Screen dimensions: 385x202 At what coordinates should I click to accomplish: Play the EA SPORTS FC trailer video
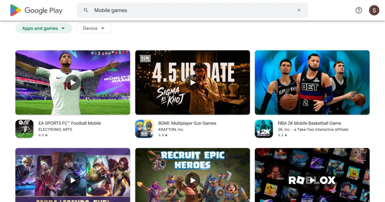(73, 83)
